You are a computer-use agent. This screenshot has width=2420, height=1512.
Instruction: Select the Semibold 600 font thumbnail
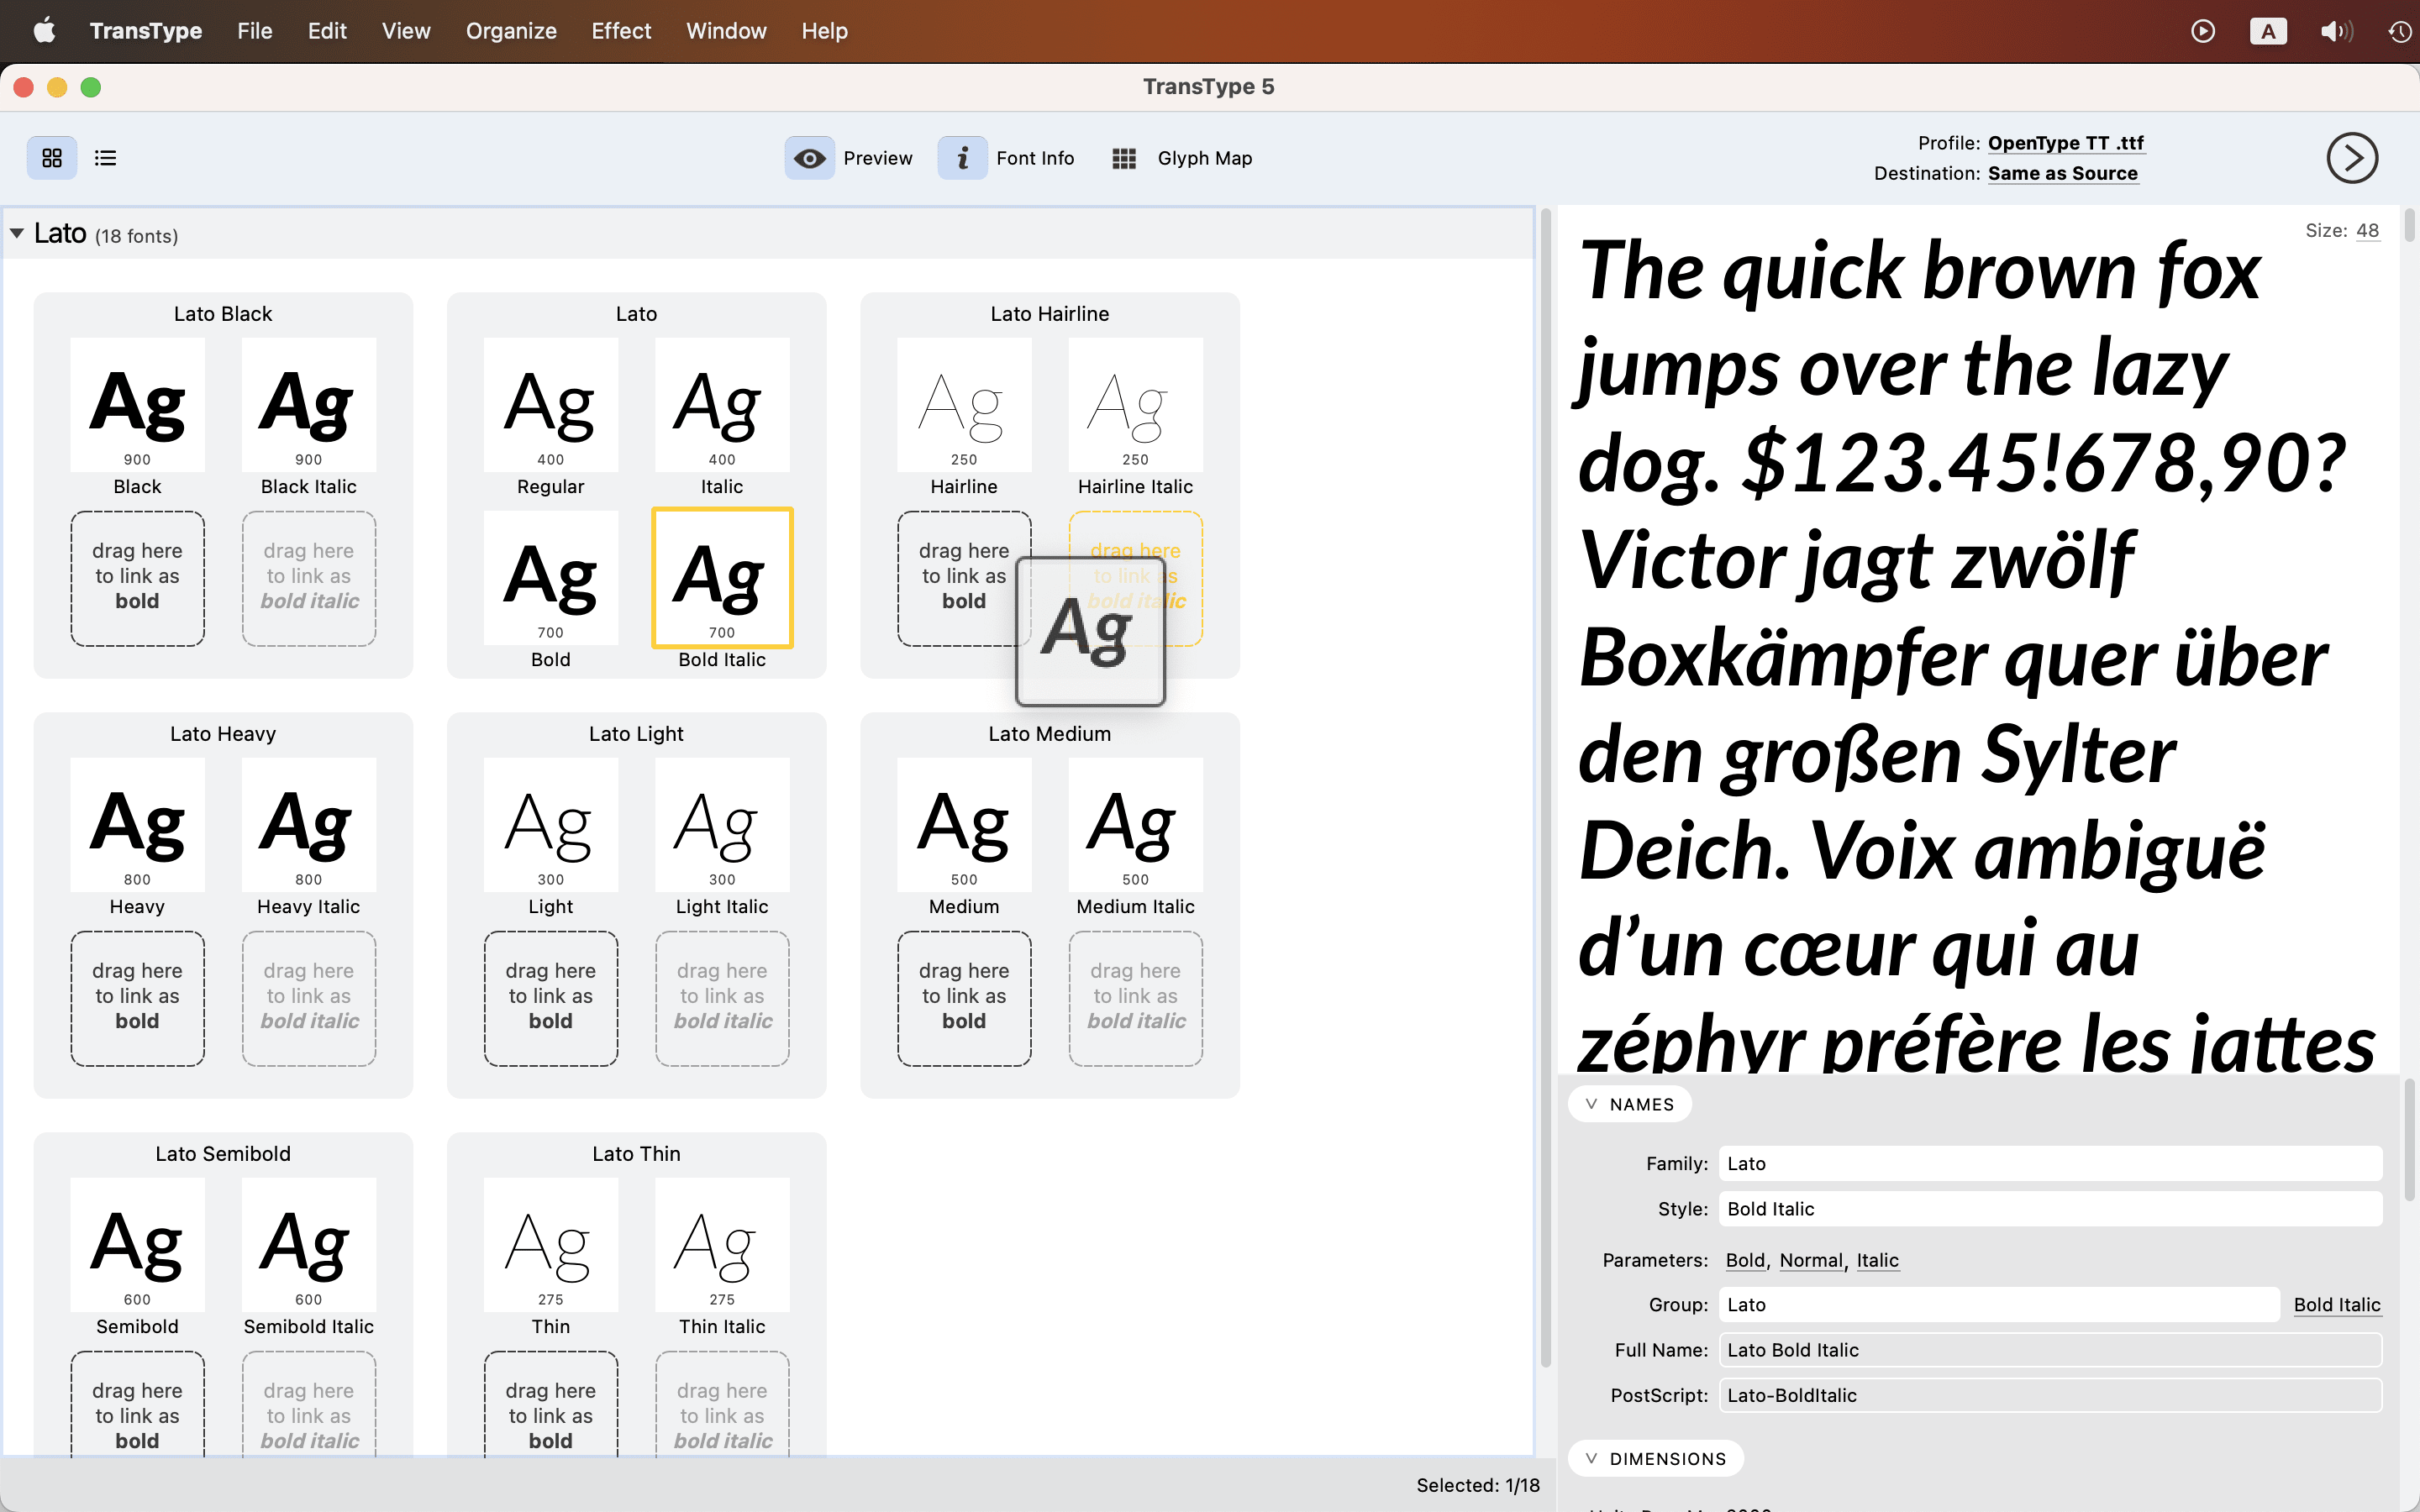(138, 1244)
